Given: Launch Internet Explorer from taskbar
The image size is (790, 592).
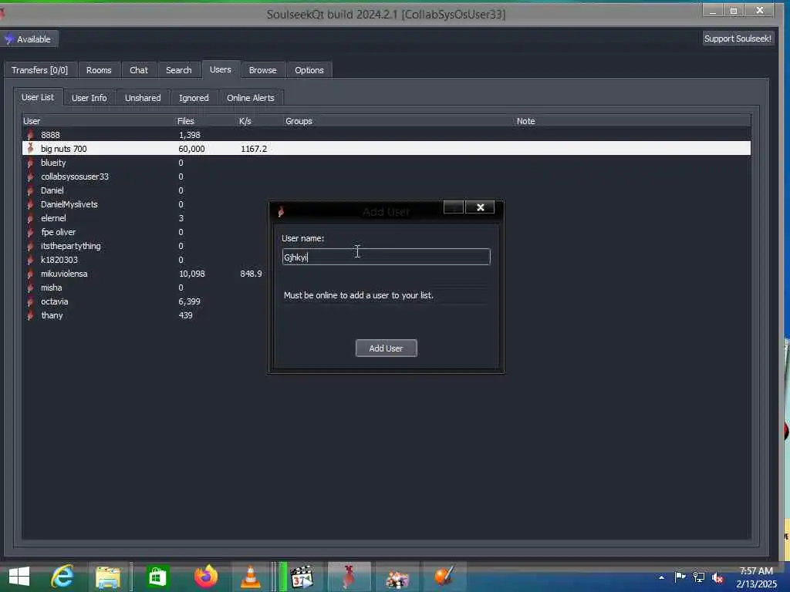Looking at the screenshot, I should pos(62,577).
